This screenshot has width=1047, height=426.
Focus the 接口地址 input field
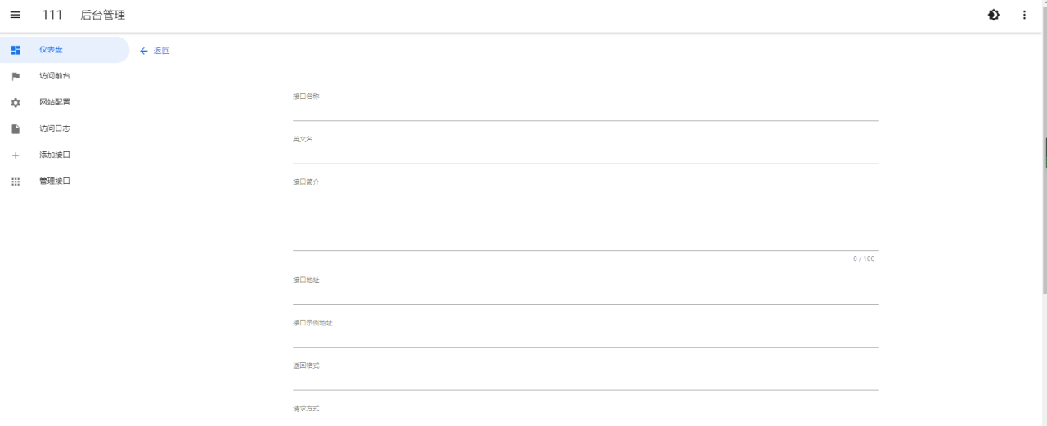[586, 294]
